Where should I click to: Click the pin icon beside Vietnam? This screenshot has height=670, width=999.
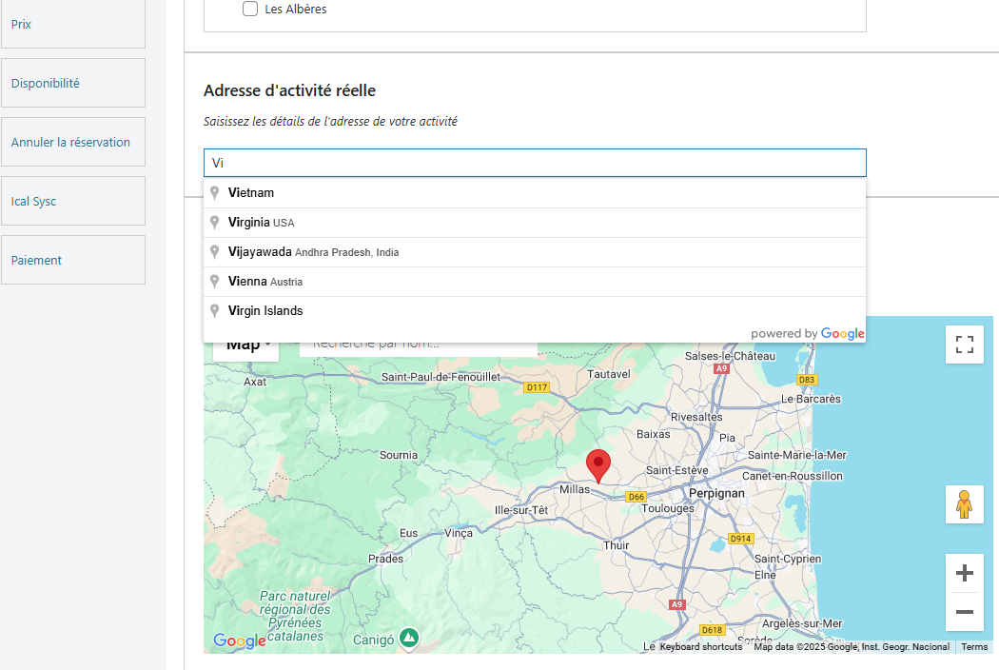(215, 192)
